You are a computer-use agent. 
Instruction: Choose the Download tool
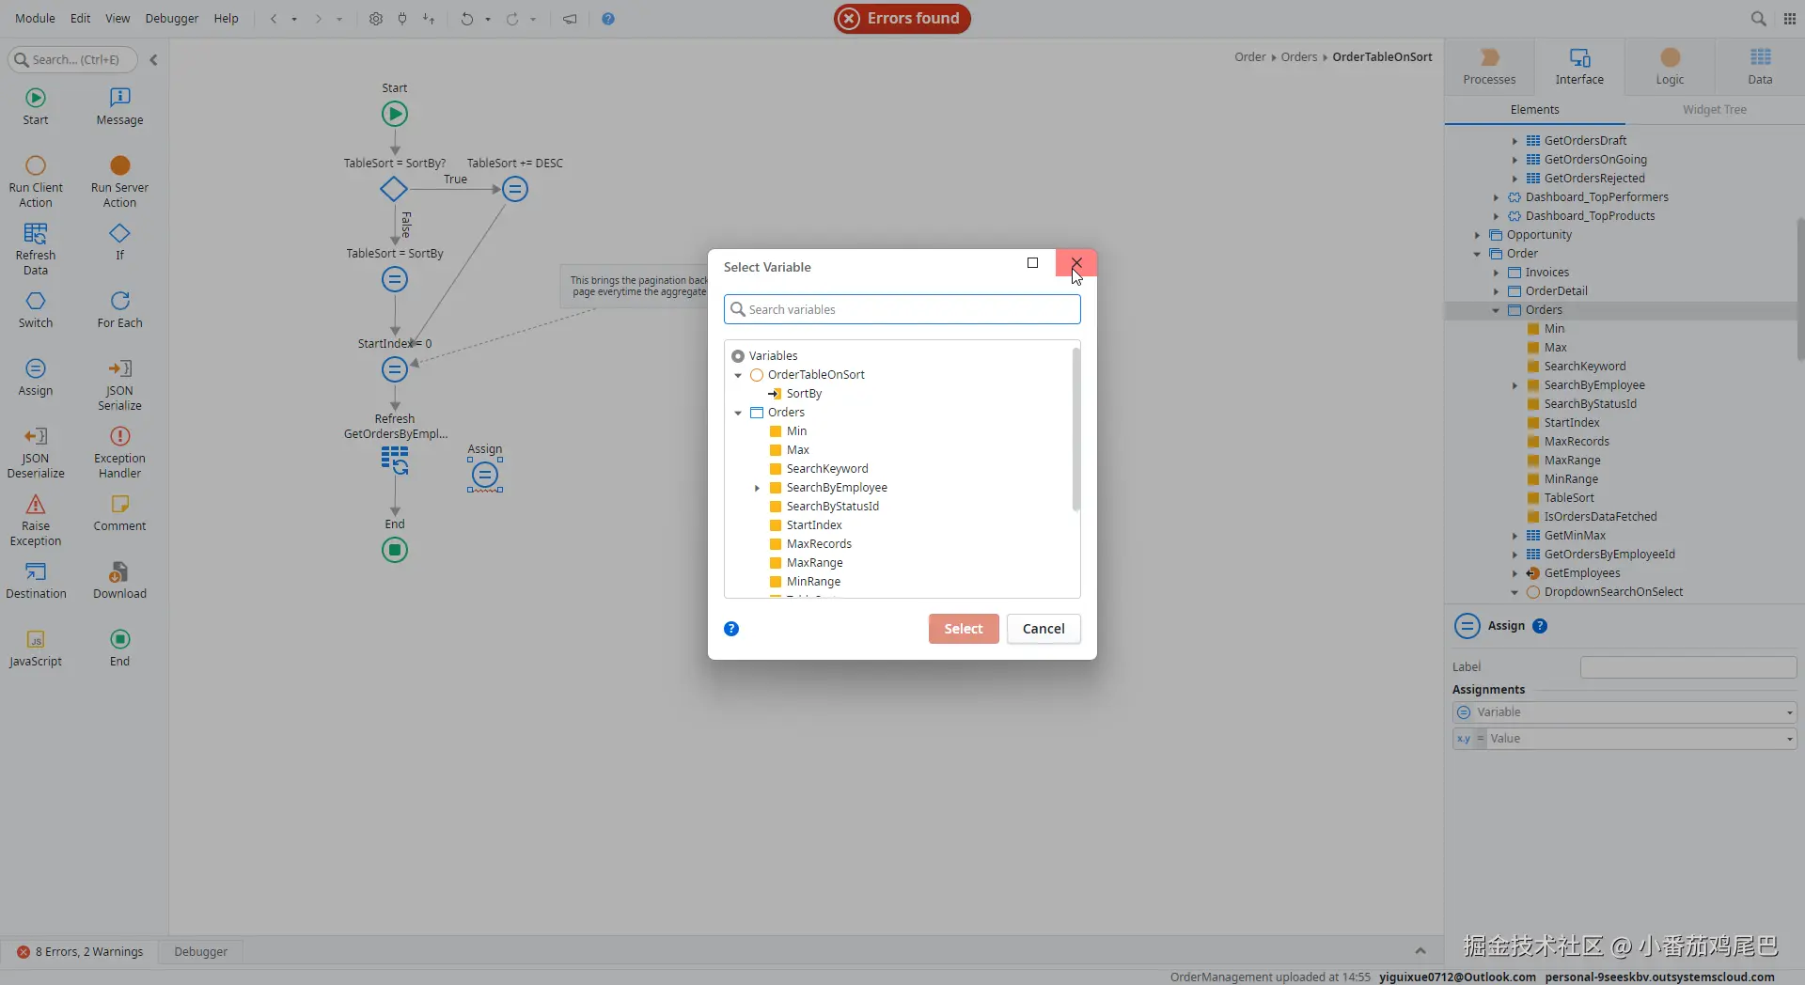point(119,580)
